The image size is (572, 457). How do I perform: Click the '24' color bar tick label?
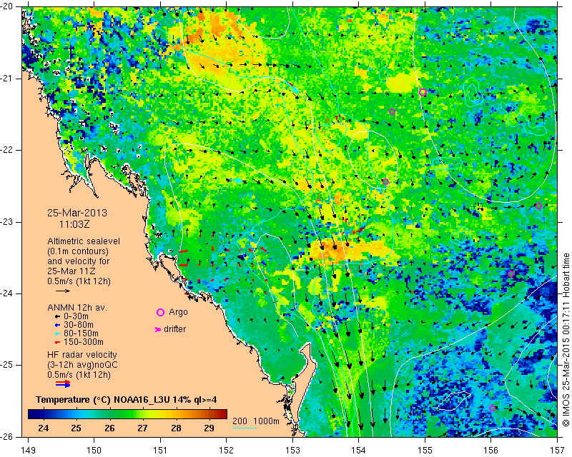point(43,428)
